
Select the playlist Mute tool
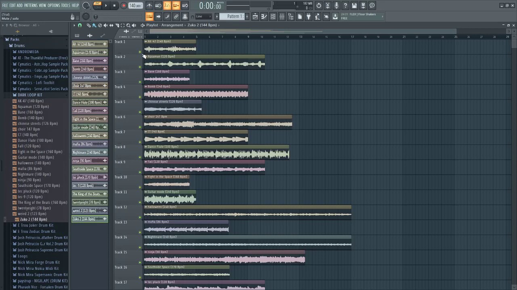[105, 25]
